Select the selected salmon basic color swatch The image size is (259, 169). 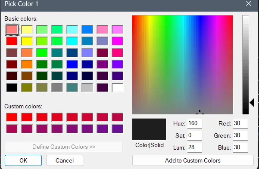pyautogui.click(x=12, y=30)
